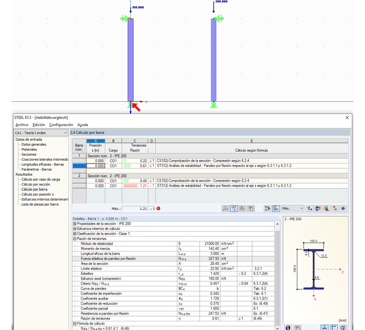Click the third grayed toolbar icon with the eye
The image size is (365, 330).
point(243,208)
